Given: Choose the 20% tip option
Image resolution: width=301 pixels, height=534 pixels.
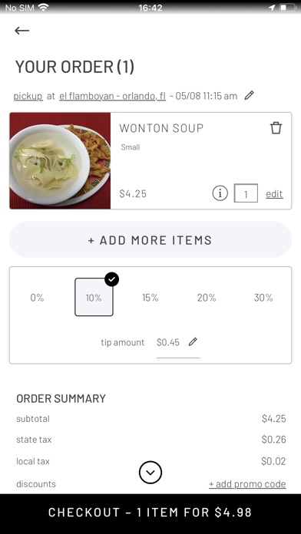Looking at the screenshot, I should click(x=207, y=298).
